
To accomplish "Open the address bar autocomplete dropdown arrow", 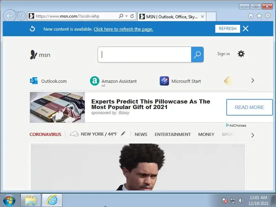I will [x=126, y=16].
